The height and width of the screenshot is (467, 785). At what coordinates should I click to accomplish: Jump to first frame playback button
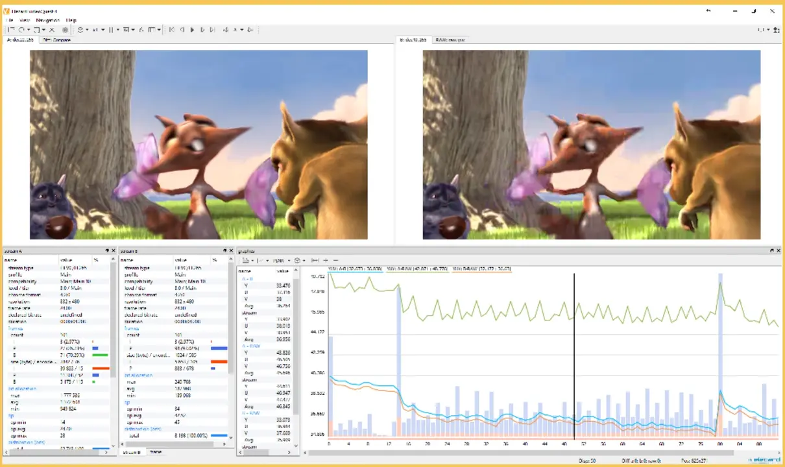click(171, 30)
